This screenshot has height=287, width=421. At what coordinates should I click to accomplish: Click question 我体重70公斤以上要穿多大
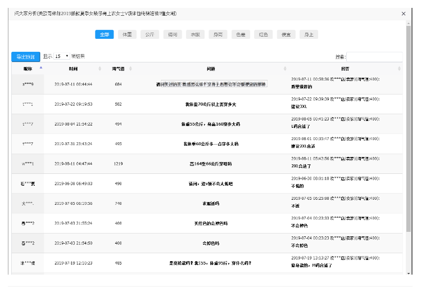coord(211,104)
